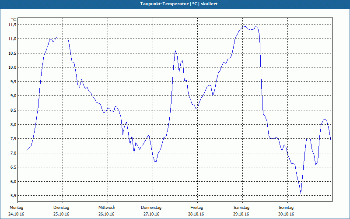Select the 8,5 y-axis value

tap(13, 110)
